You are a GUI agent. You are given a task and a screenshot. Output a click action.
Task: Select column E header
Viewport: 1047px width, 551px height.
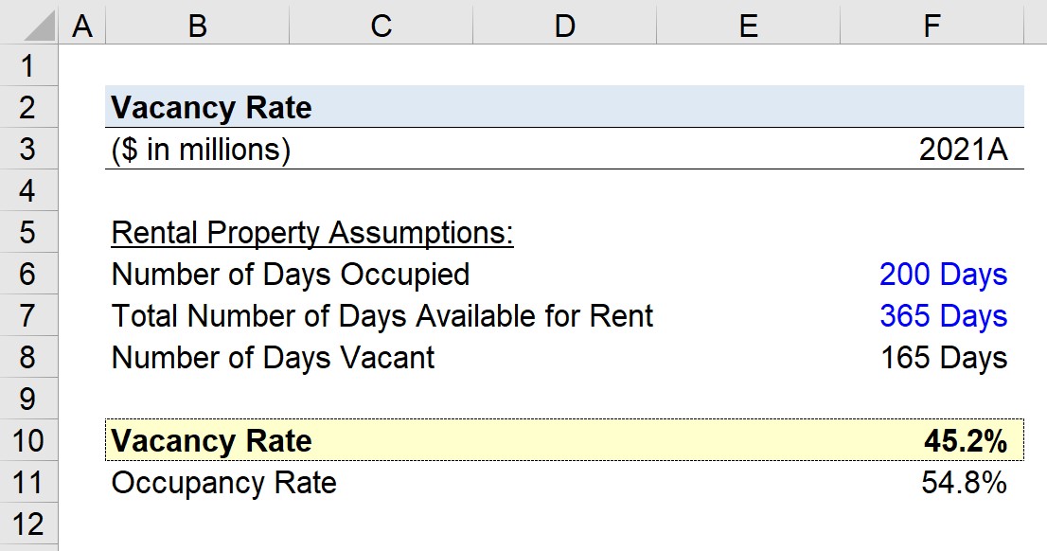point(748,27)
